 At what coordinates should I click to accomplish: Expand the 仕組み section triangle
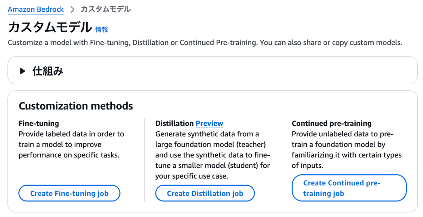[23, 71]
